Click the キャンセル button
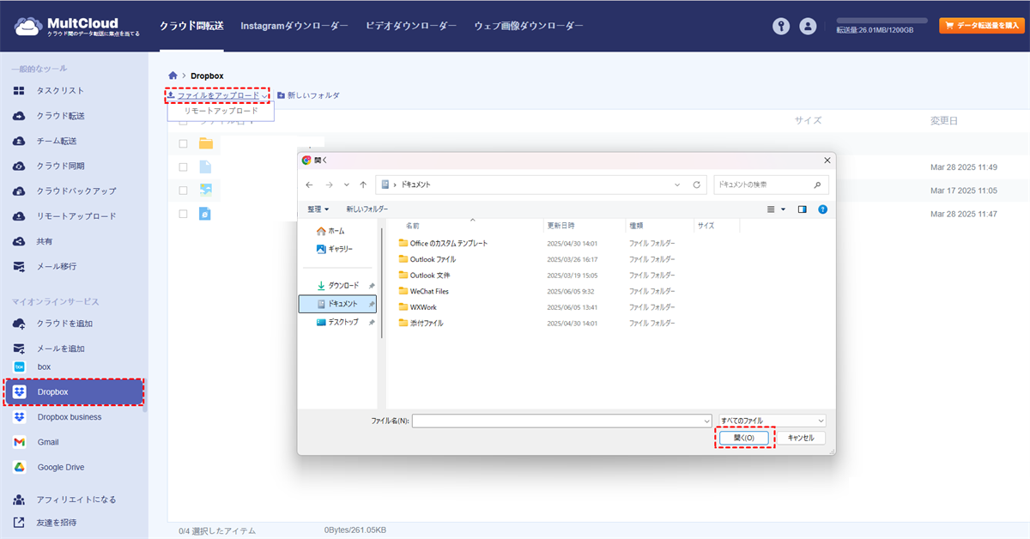 pyautogui.click(x=800, y=438)
